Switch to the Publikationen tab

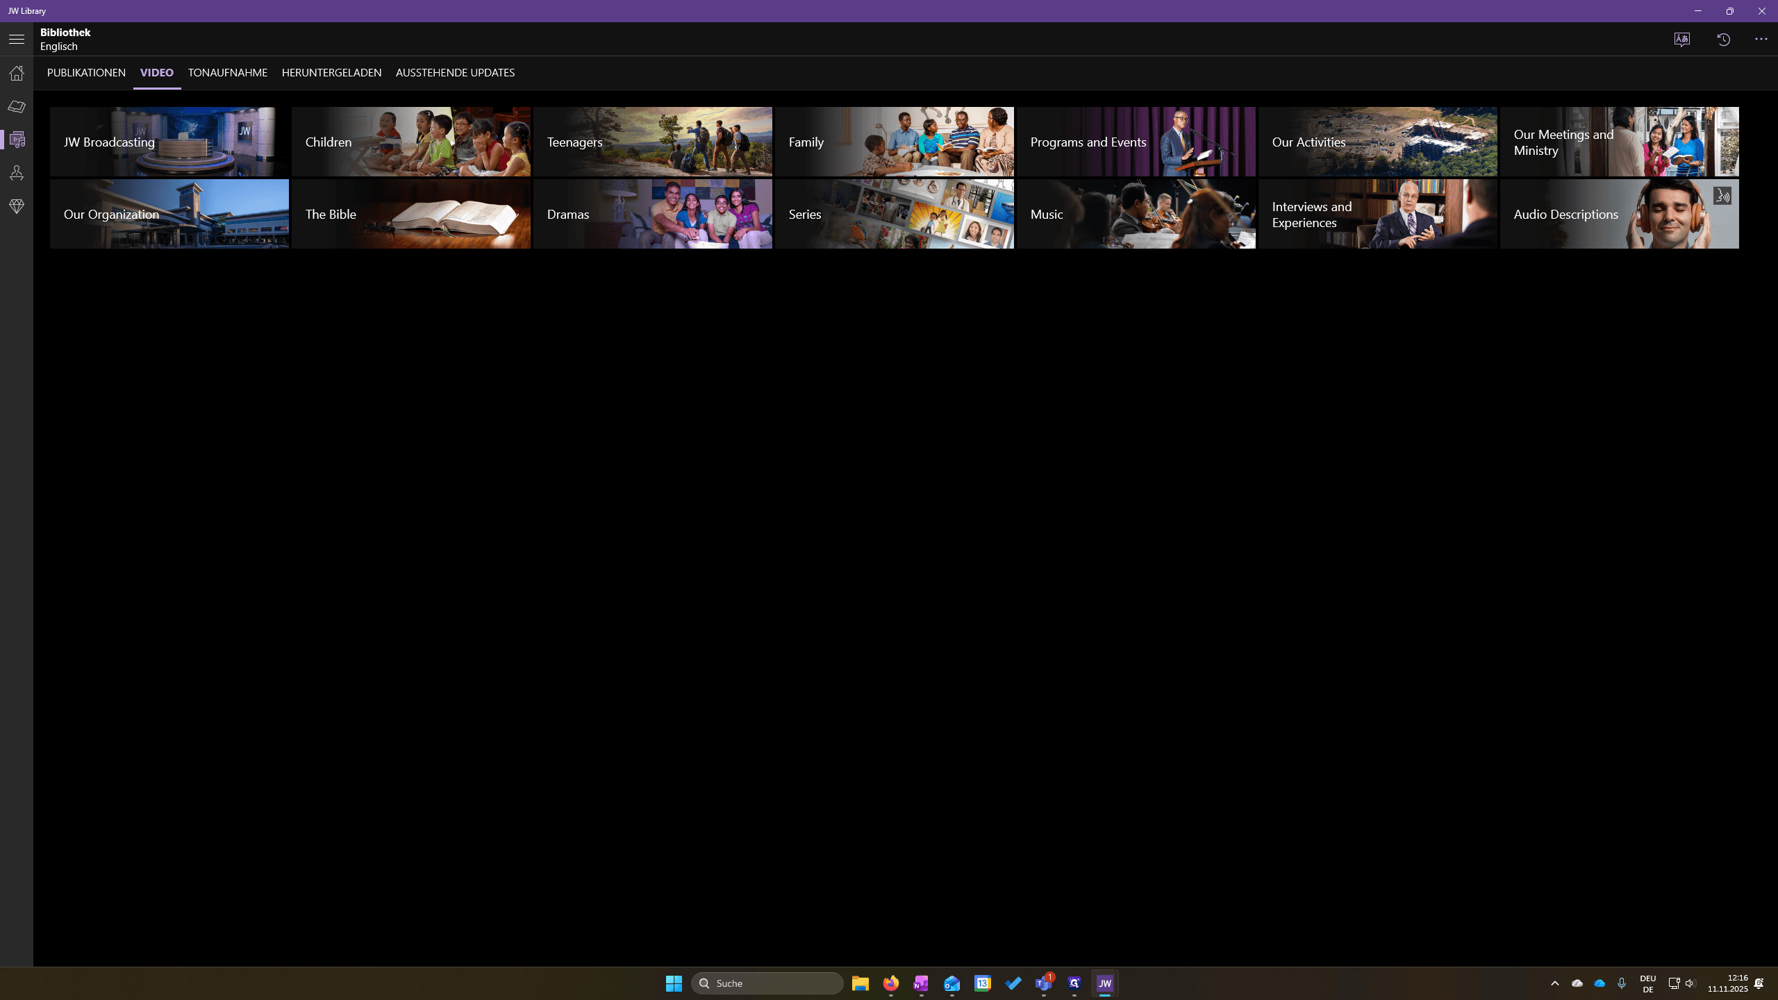[86, 73]
